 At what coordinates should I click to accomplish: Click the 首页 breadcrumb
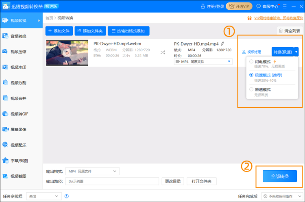click(49, 18)
